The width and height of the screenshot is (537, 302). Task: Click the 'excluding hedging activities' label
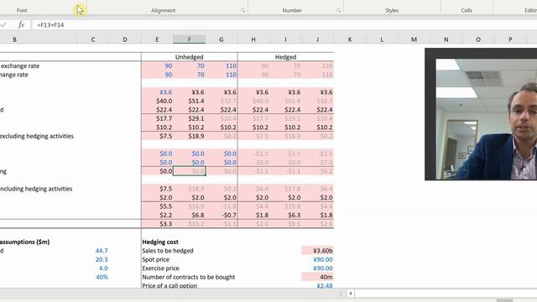[x=36, y=136]
